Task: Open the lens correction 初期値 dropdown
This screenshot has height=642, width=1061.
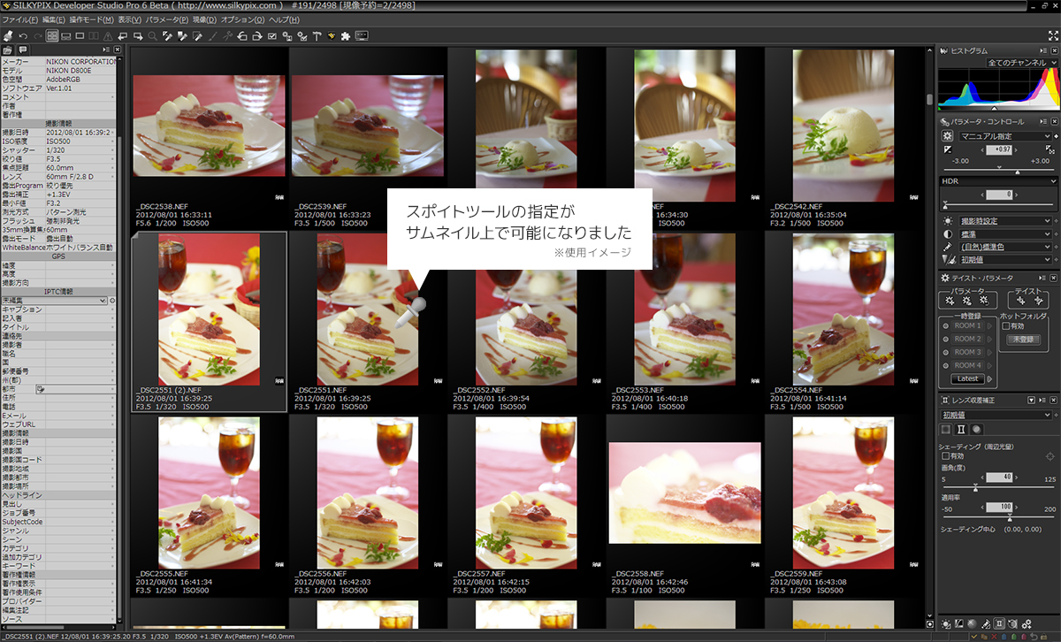Action: tap(997, 415)
